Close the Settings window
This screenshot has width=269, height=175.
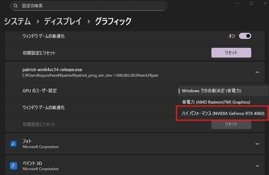[265, 3]
